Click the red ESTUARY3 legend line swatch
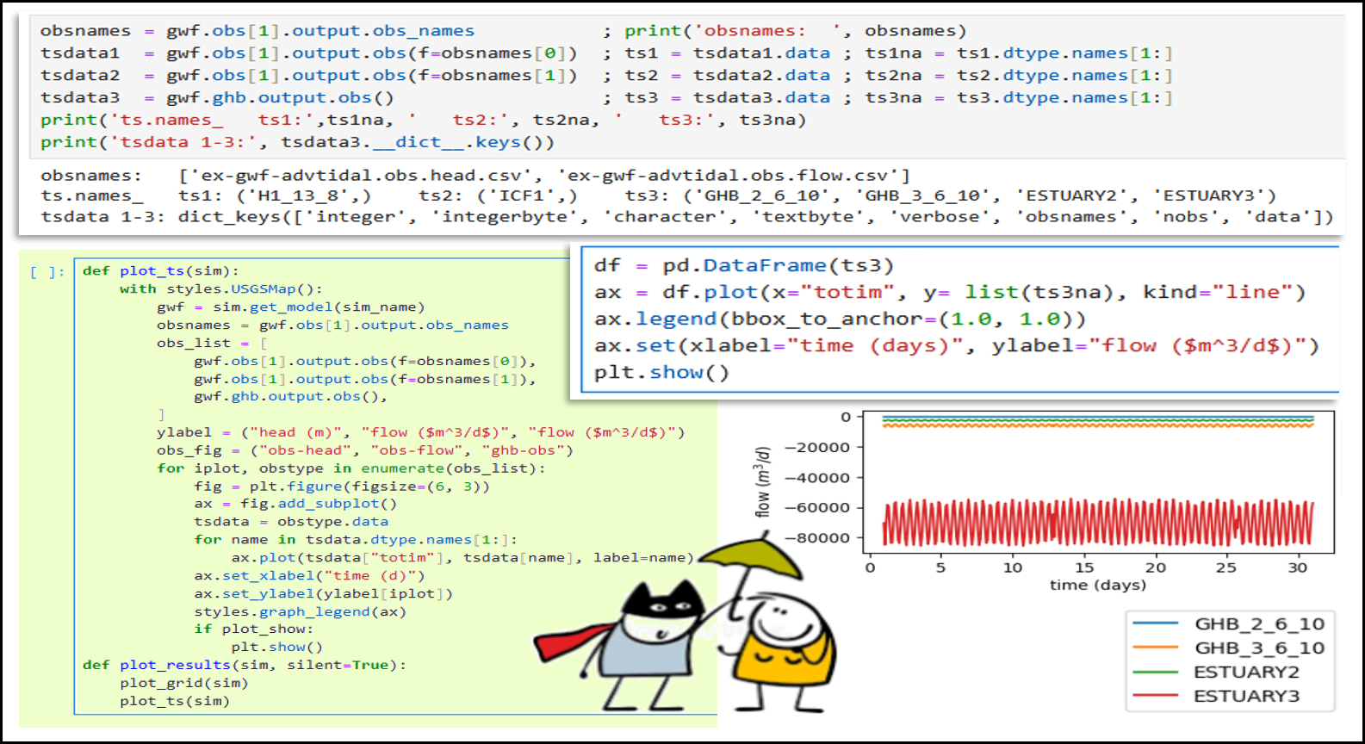 pos(1156,696)
